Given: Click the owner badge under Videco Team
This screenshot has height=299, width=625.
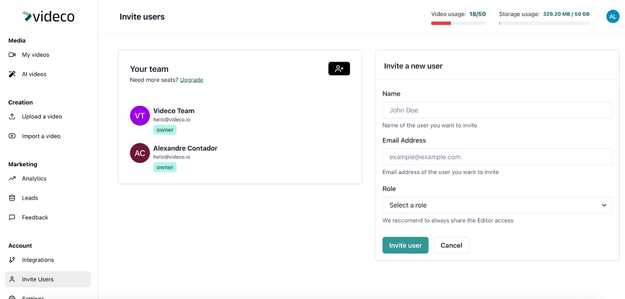Looking at the screenshot, I should (164, 130).
